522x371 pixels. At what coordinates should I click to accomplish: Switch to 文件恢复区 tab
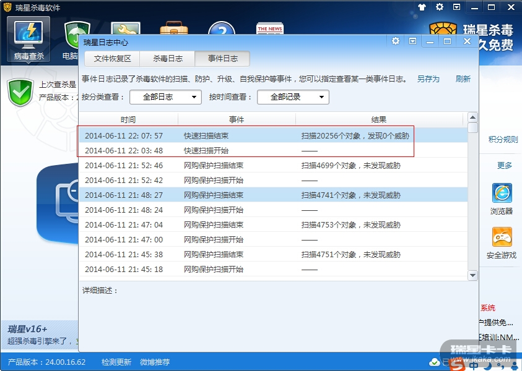112,59
